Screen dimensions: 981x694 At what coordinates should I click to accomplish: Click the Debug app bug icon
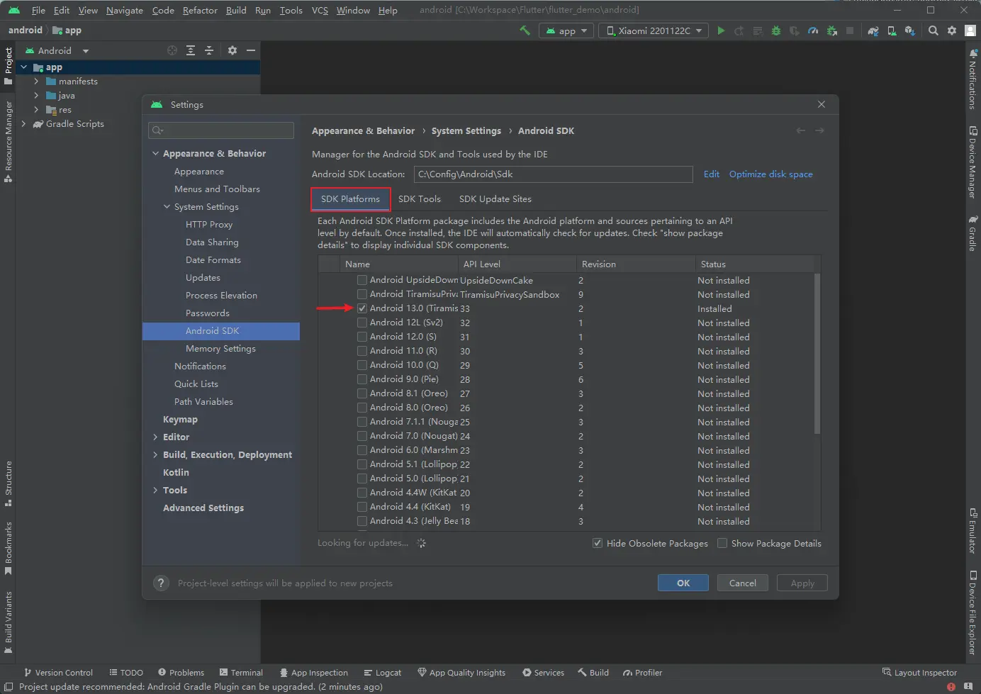click(x=776, y=30)
